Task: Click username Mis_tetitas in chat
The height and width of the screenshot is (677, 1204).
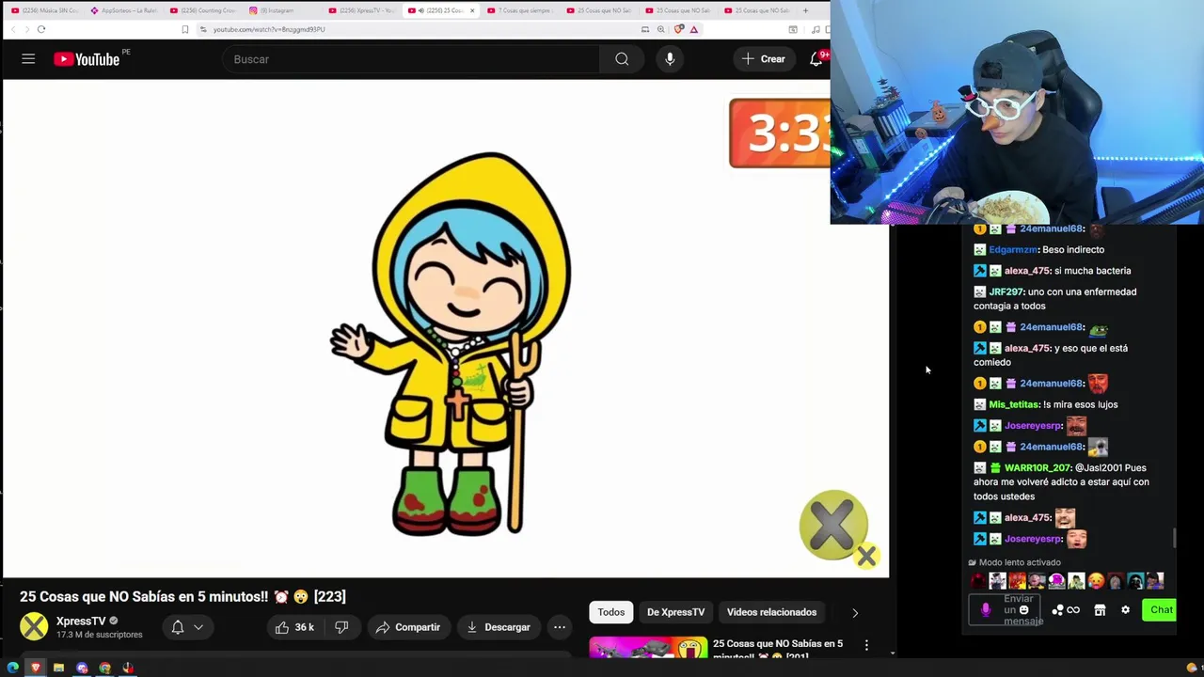Action: click(1013, 404)
